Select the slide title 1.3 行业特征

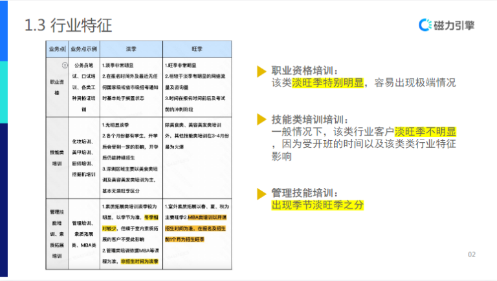pyautogui.click(x=69, y=25)
